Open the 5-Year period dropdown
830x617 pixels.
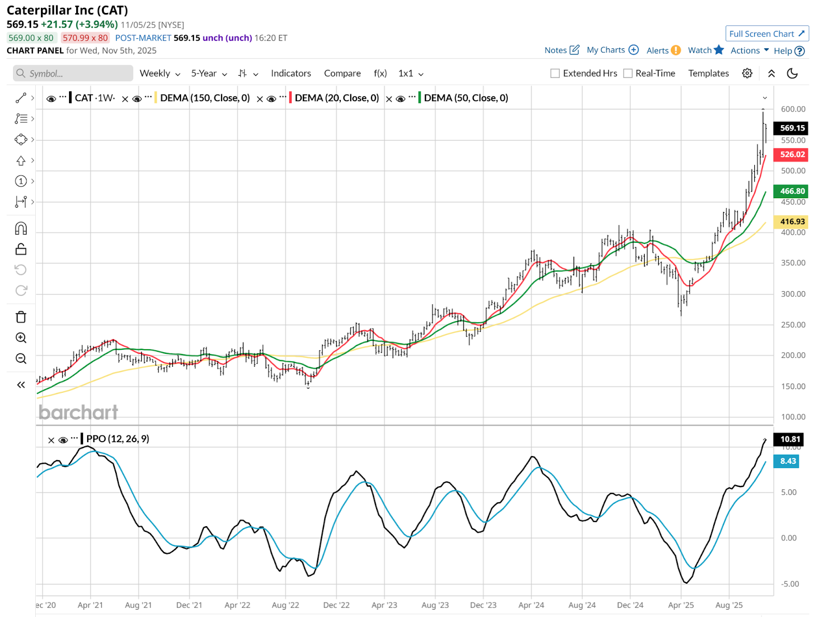[x=209, y=73]
